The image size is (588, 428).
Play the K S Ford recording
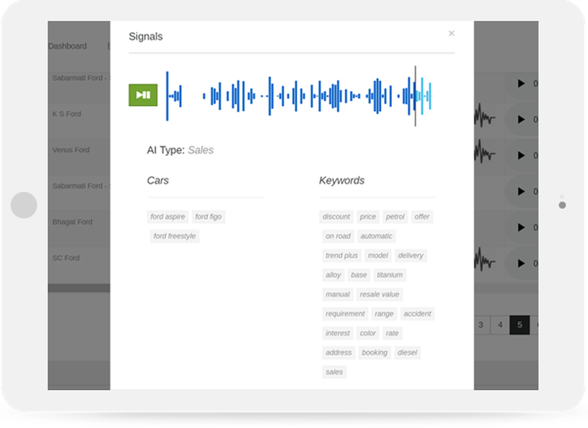pyautogui.click(x=521, y=120)
